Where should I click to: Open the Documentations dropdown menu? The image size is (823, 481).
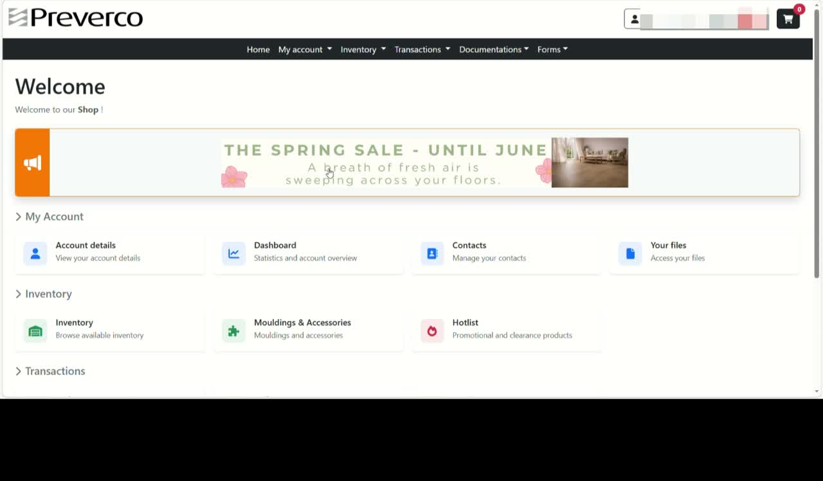pyautogui.click(x=494, y=50)
